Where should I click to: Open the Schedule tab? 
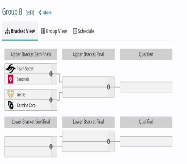click(x=84, y=31)
